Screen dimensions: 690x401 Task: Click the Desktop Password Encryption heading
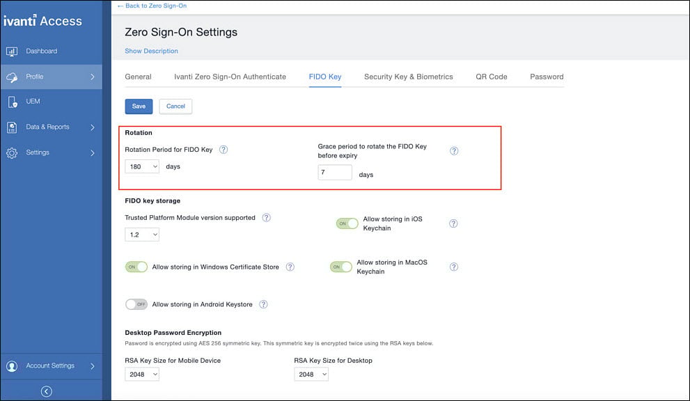[173, 333]
